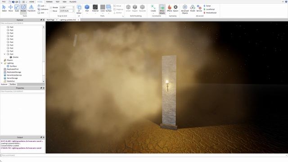Image resolution: width=288 pixels, height=162 pixels.
Task: Click the Explorer scrollbar down arrow
Action: pos(44,81)
